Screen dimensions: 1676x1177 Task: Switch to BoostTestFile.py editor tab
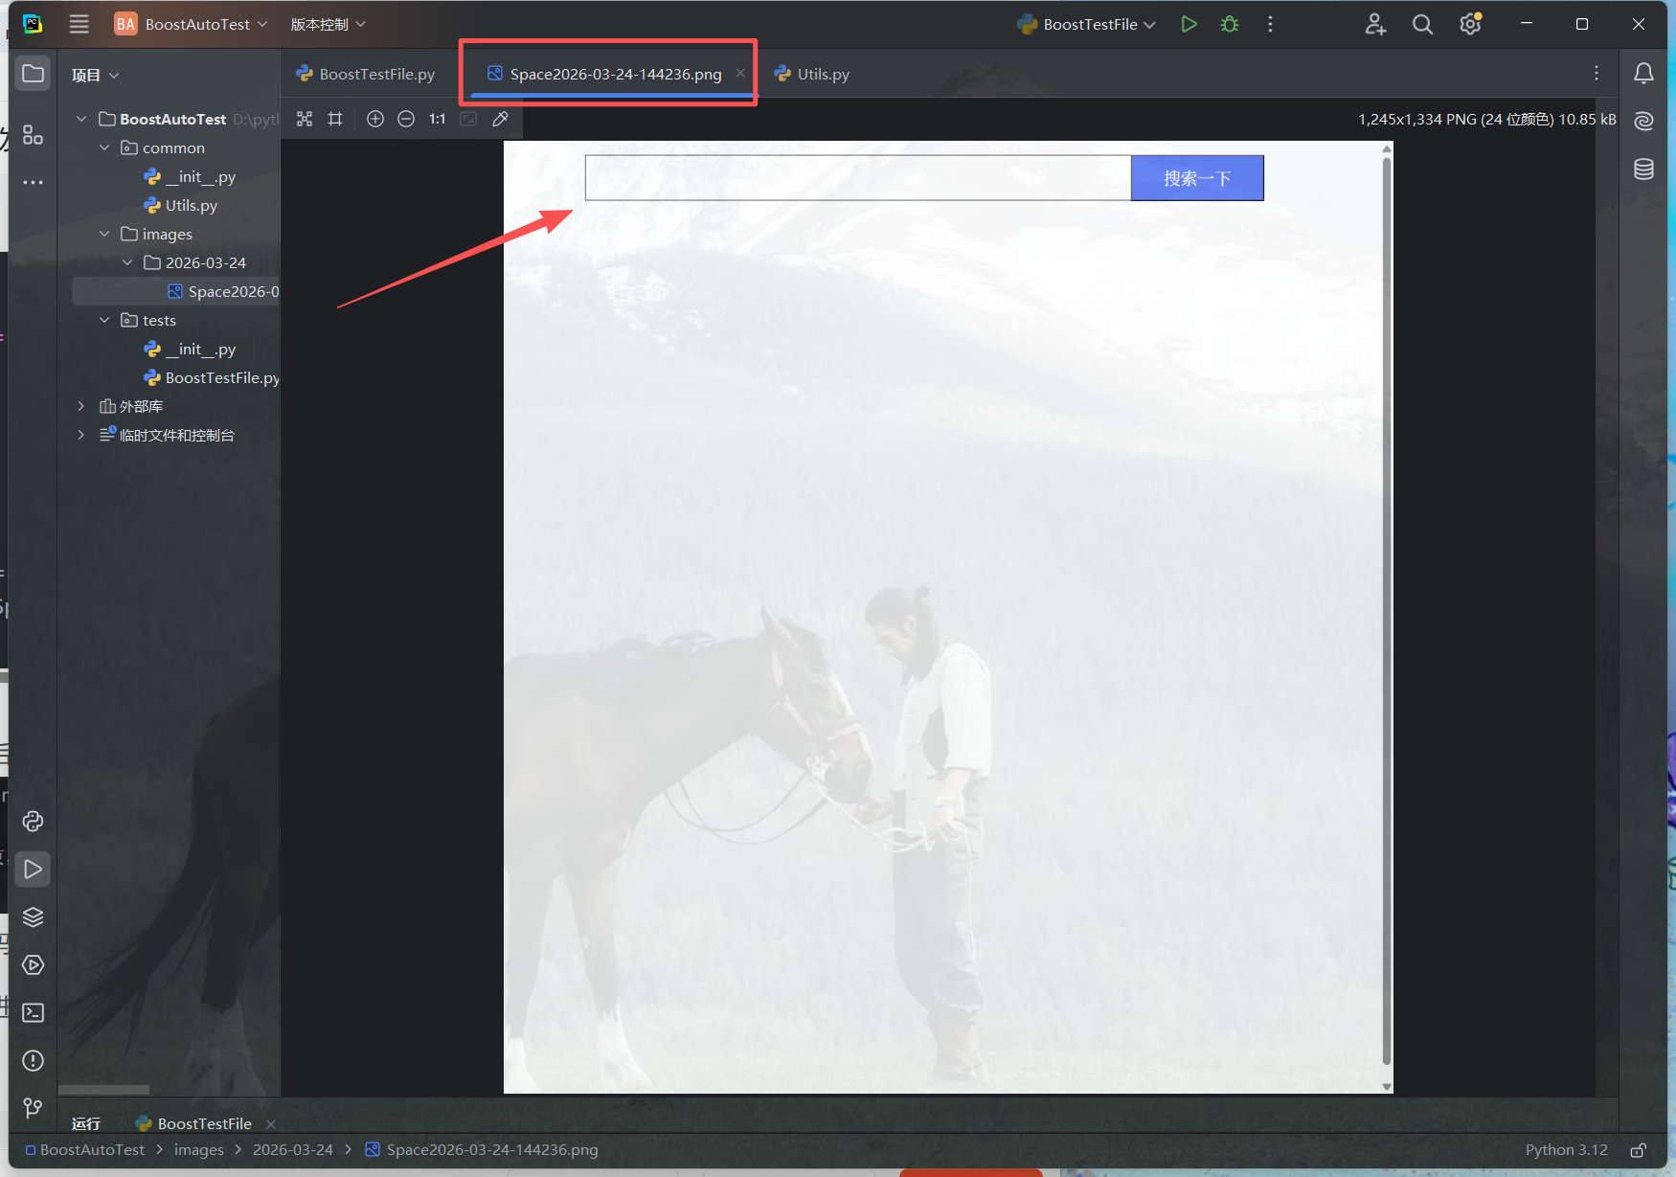[366, 74]
